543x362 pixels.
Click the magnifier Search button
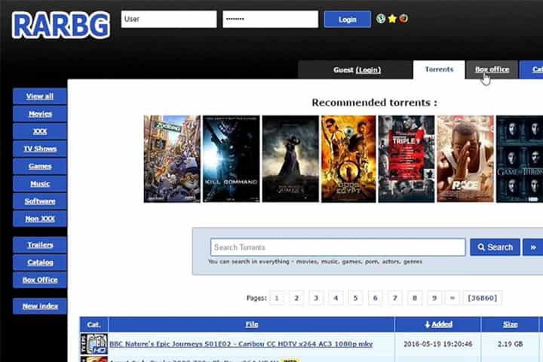[495, 247]
